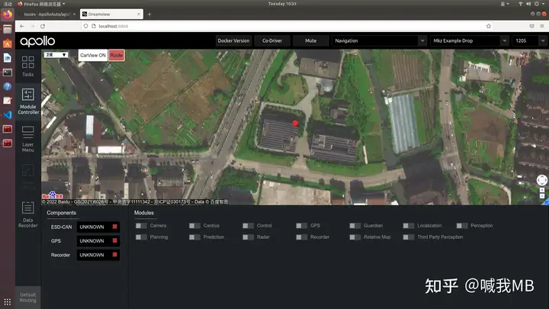Click the ESD-CAN UNKNOWN status field
The width and height of the screenshot is (549, 309).
(x=98, y=227)
